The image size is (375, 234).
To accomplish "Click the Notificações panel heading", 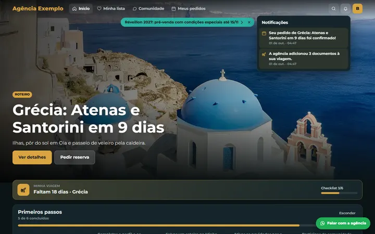I will 275,22.
